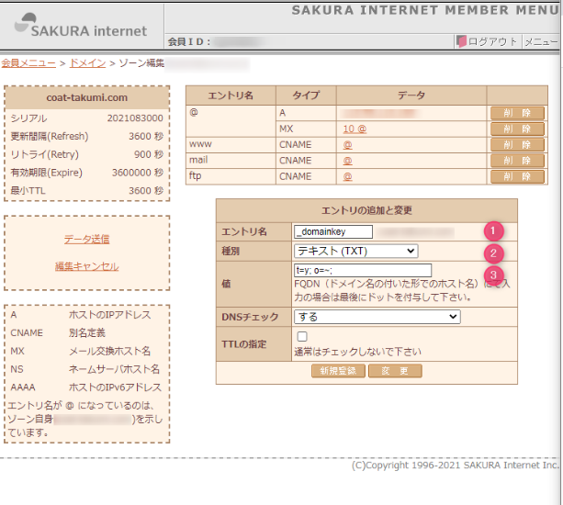This screenshot has height=505, width=563.
Task: Open the メニュー link in header
Action: 542,42
